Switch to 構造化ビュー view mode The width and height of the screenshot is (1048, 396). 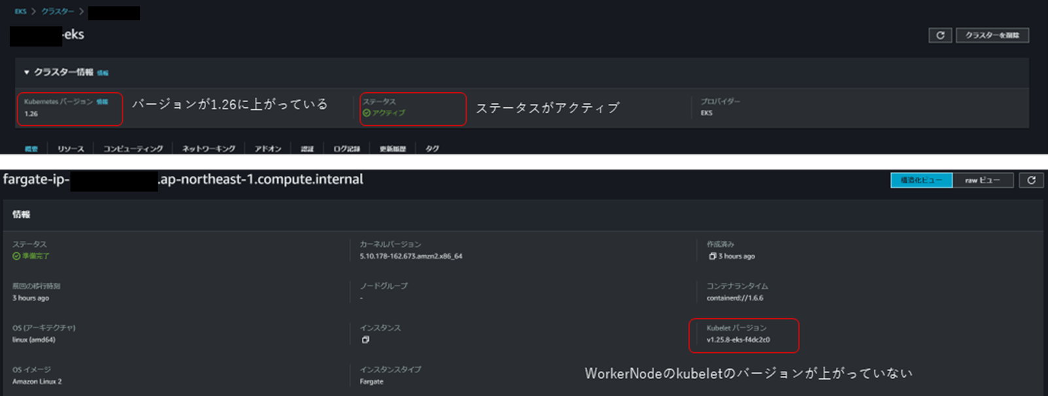pyautogui.click(x=921, y=180)
